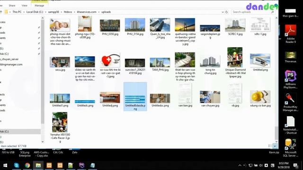Image resolution: width=303 pixels, height=170 pixels.
Task: Navigate to Local Disk (C:) breadcrumb
Action: (x=35, y=12)
